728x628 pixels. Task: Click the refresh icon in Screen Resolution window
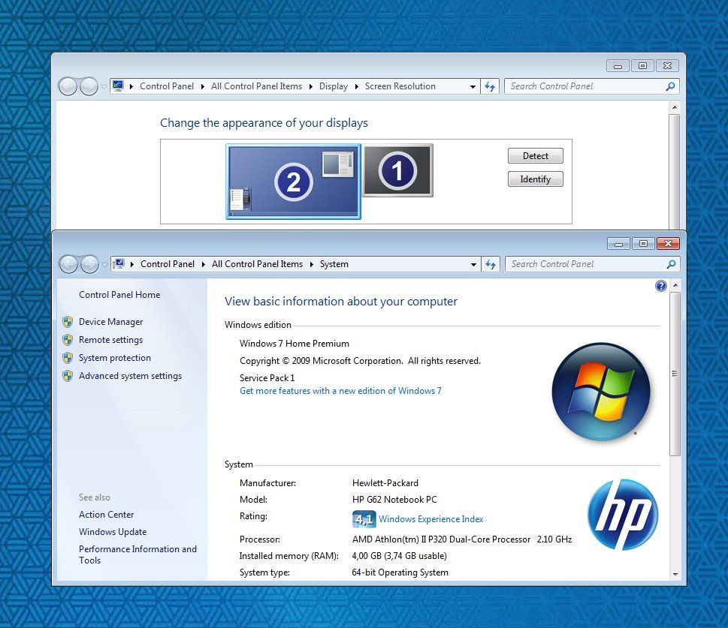click(490, 86)
